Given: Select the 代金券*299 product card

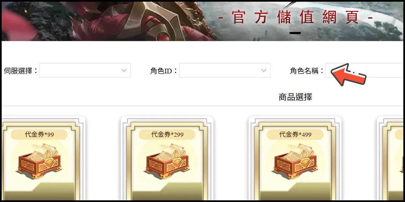Looking at the screenshot, I should coord(167,158).
